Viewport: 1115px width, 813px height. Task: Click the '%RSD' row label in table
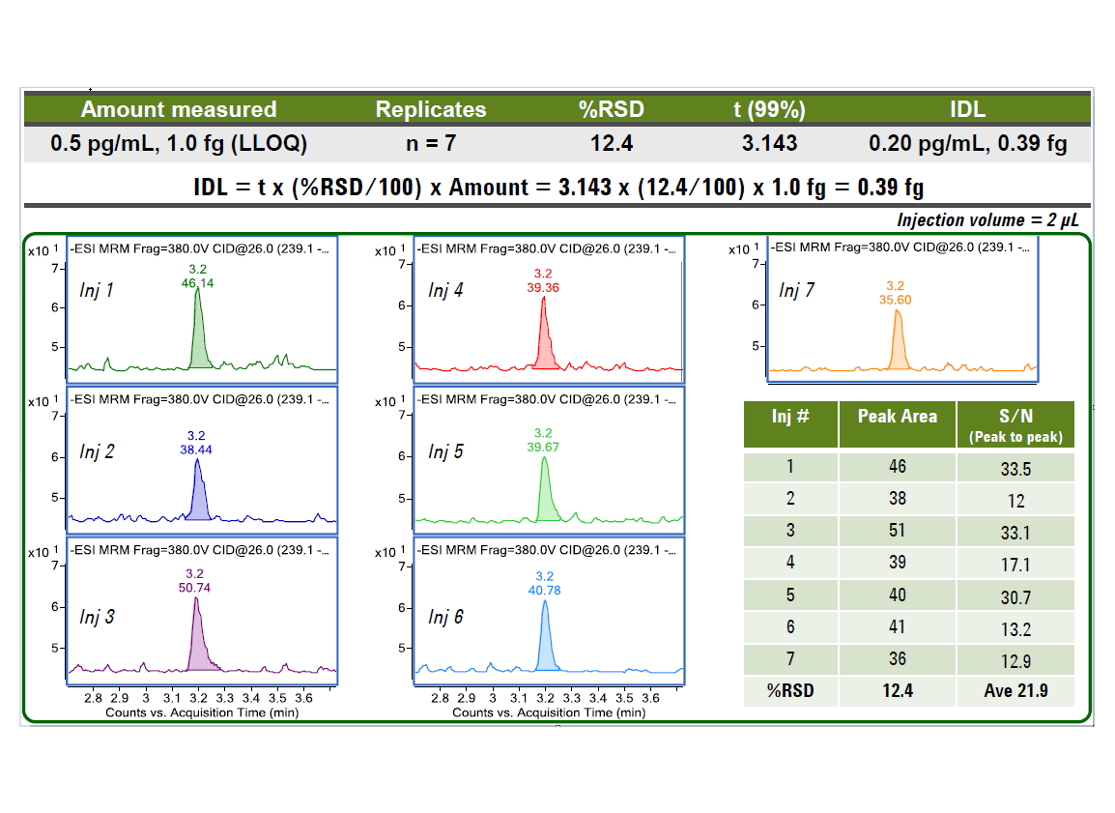click(790, 690)
